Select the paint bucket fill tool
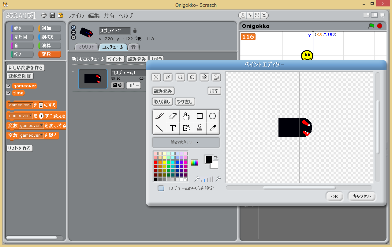 coord(186,116)
